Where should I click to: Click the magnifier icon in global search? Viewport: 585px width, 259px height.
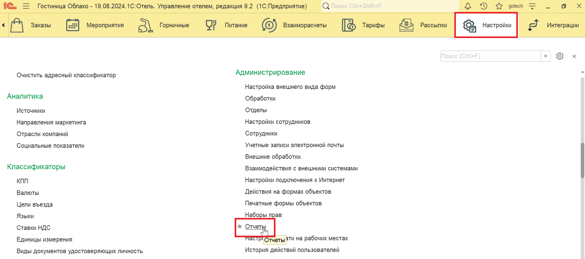click(x=326, y=6)
